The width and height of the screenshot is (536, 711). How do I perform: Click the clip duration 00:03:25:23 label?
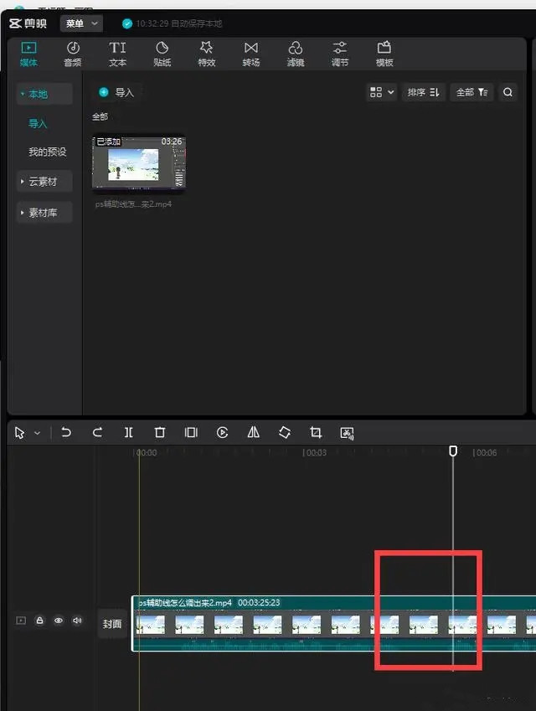(x=259, y=603)
